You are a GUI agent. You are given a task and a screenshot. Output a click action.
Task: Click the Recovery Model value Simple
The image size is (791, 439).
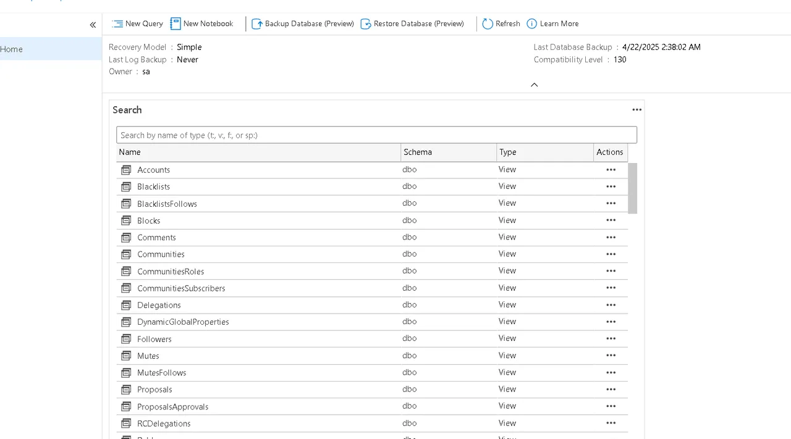tap(189, 47)
